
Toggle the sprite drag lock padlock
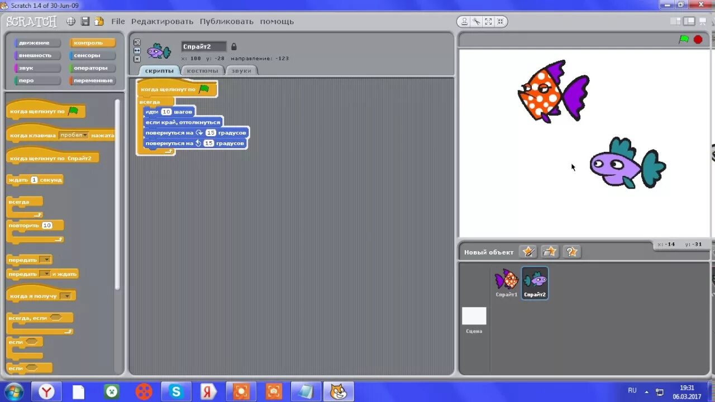pos(234,46)
